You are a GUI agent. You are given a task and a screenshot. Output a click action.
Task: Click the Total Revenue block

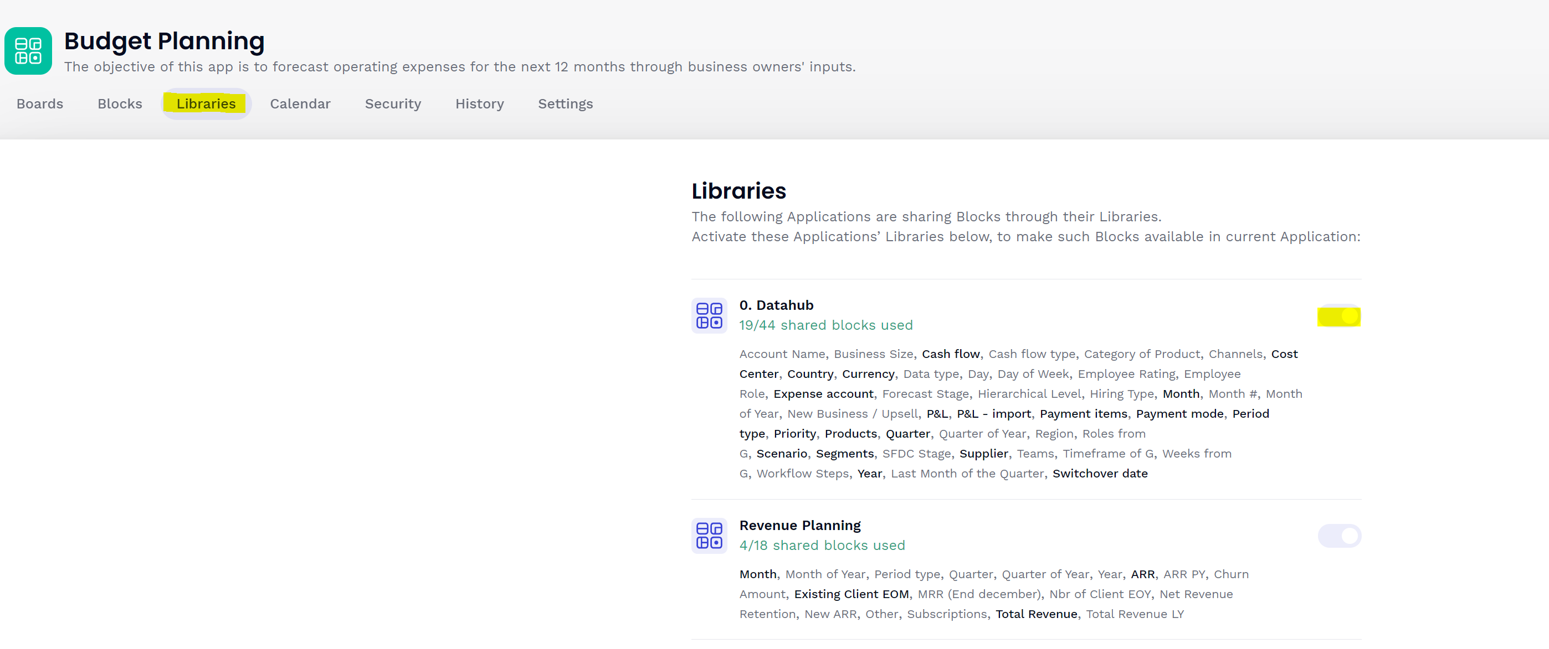click(1036, 614)
